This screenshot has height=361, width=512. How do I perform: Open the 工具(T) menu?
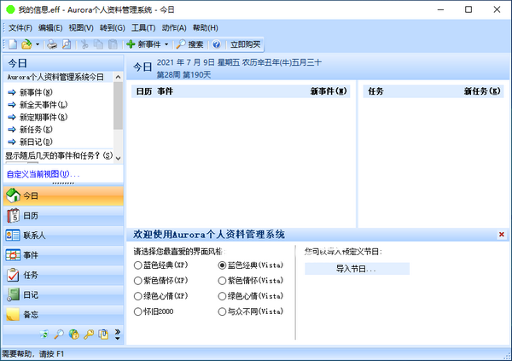pos(143,28)
